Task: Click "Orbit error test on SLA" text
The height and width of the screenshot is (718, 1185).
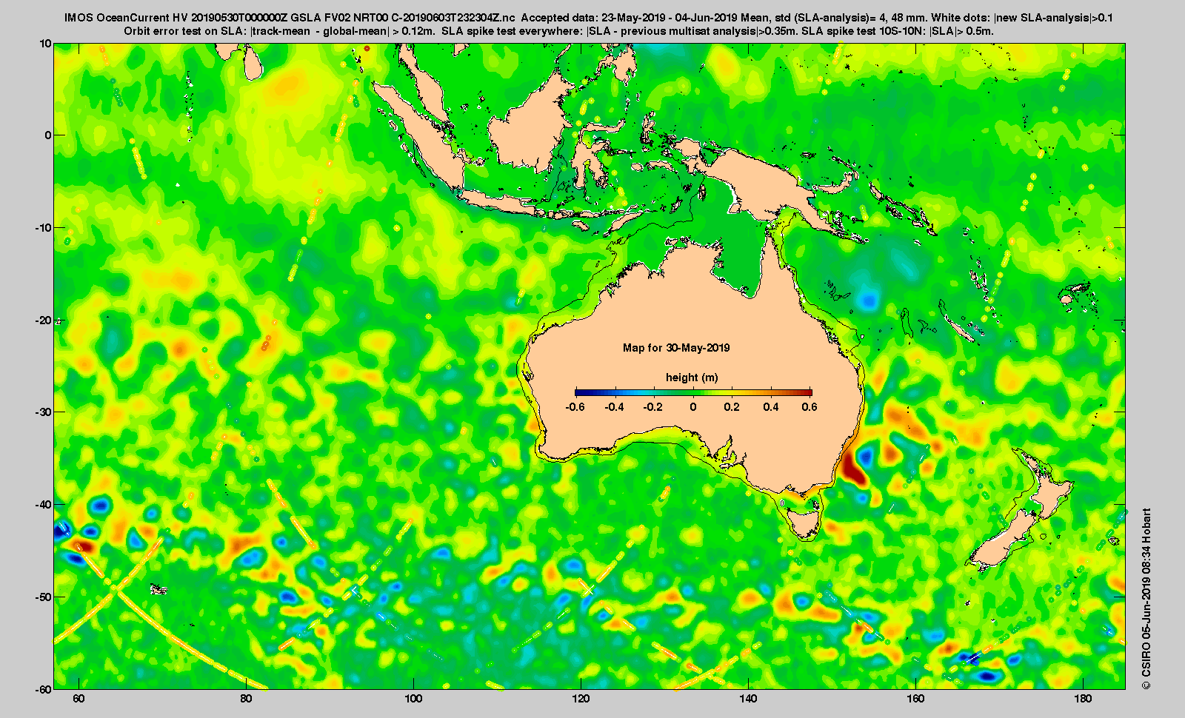Action: (x=185, y=31)
